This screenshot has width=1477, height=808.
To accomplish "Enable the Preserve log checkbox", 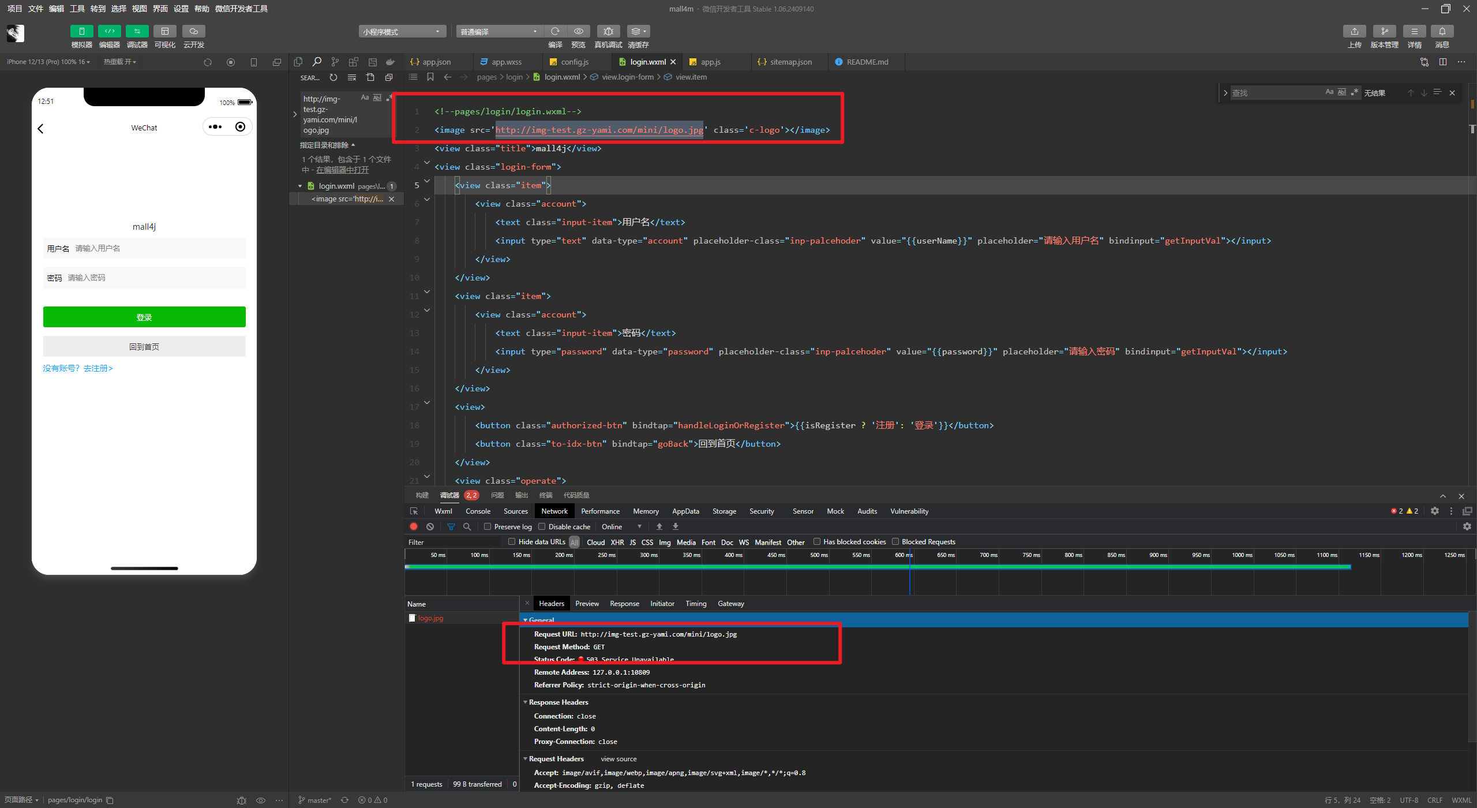I will point(488,526).
